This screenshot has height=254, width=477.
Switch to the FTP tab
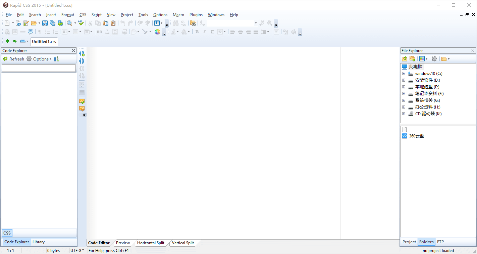tap(440, 242)
